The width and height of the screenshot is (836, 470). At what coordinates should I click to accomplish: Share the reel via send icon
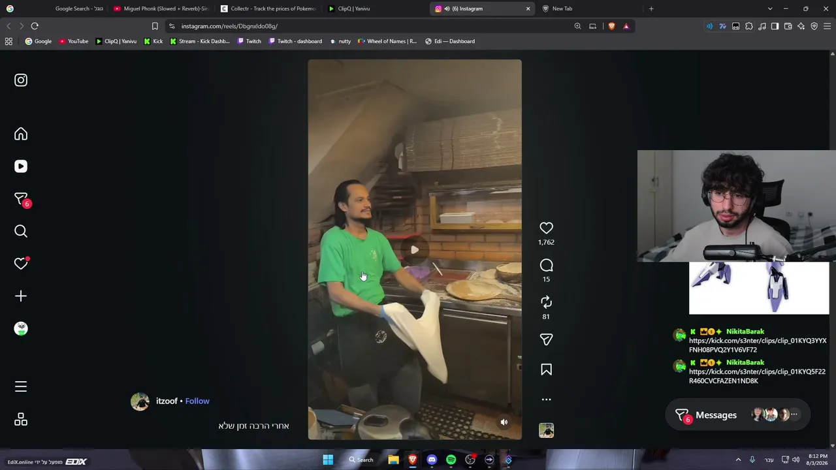(x=546, y=339)
